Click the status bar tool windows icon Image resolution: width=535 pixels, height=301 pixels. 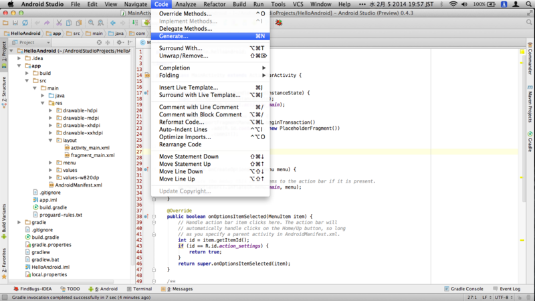pyautogui.click(x=5, y=297)
